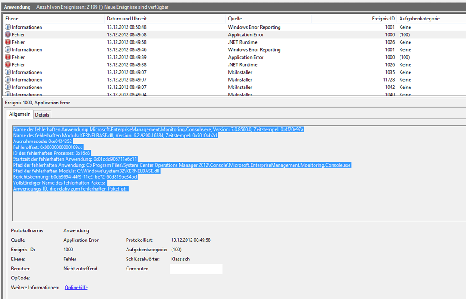Screen dimensions: 466x299
Task: Click the 'Fehleroffset' line in description
Action: point(48,147)
